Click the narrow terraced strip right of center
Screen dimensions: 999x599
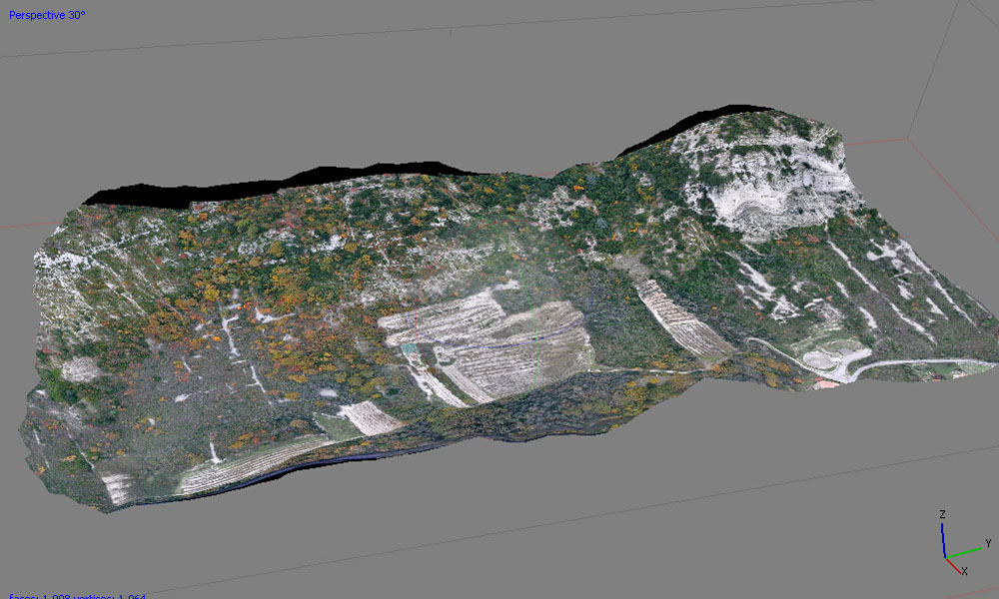[x=682, y=319]
